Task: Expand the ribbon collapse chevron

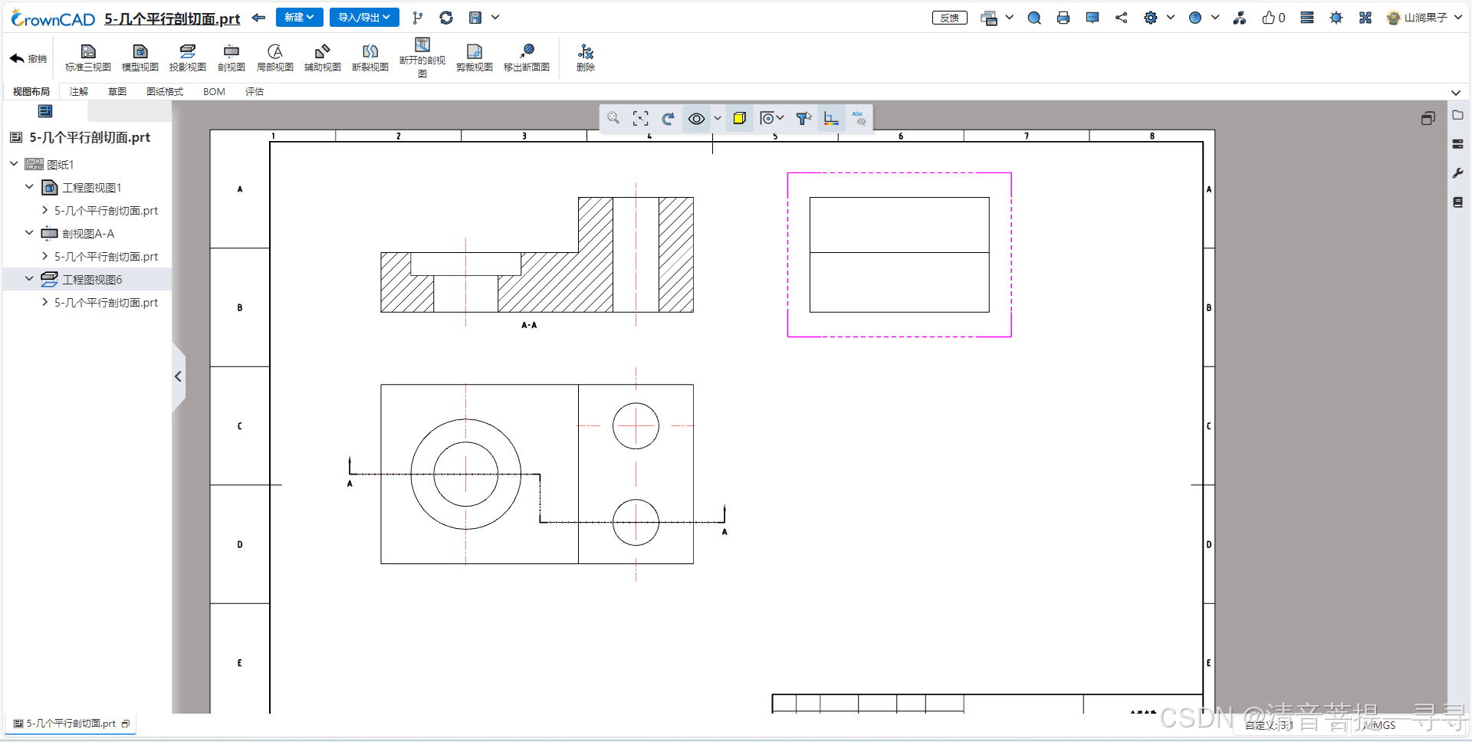Action: coord(1456,93)
